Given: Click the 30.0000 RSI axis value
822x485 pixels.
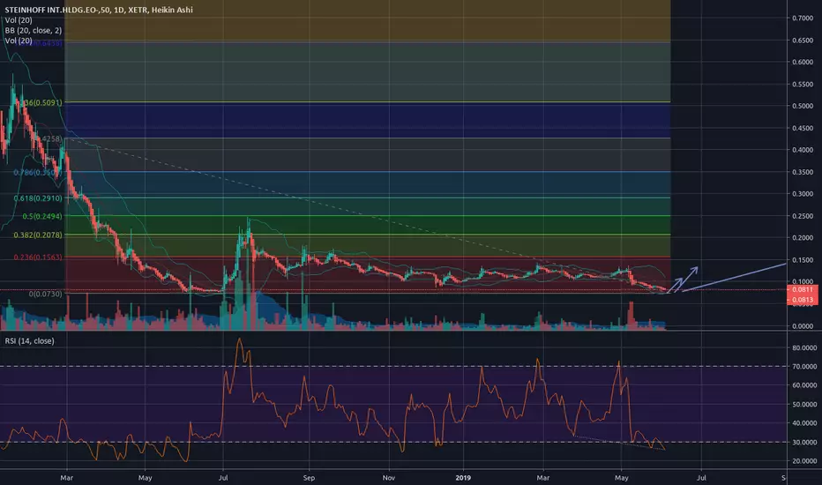Looking at the screenshot, I should [x=804, y=443].
